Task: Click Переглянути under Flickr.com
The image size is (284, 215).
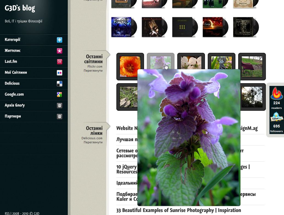Action: (x=93, y=71)
